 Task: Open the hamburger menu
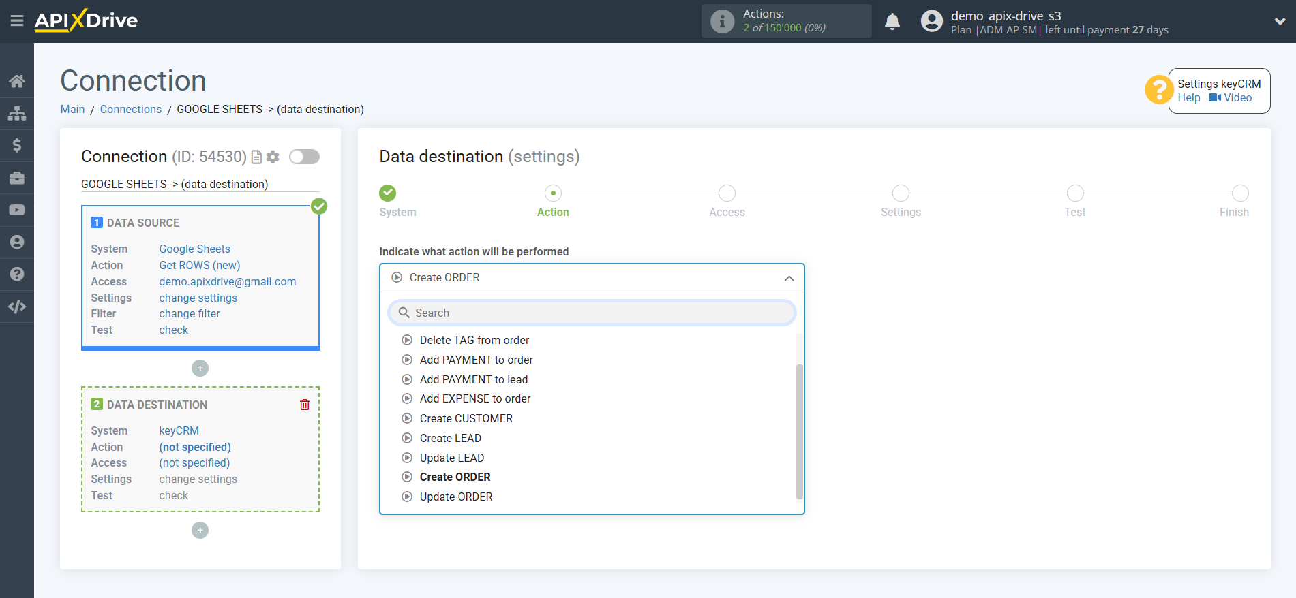pos(17,21)
